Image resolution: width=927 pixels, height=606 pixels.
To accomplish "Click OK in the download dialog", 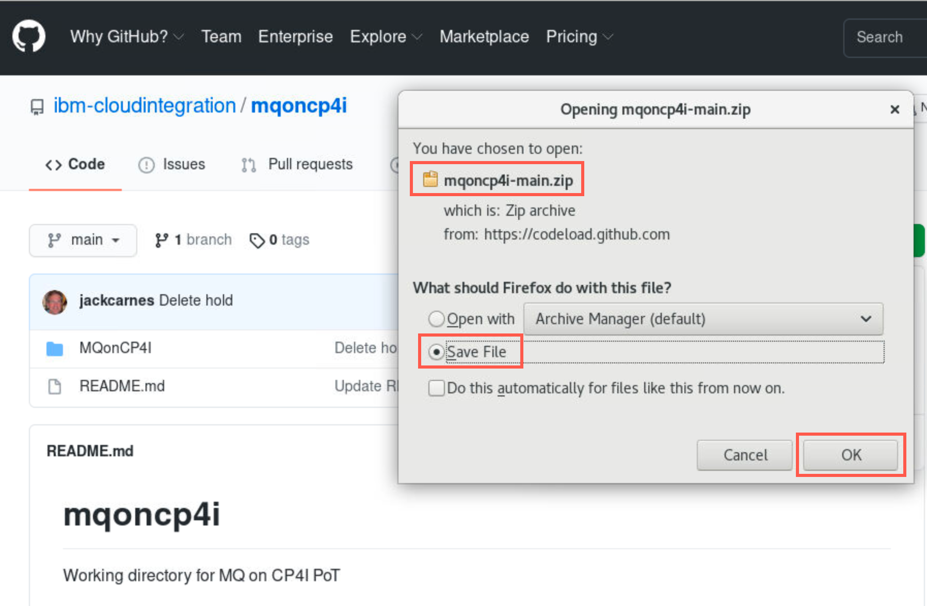I will [851, 455].
